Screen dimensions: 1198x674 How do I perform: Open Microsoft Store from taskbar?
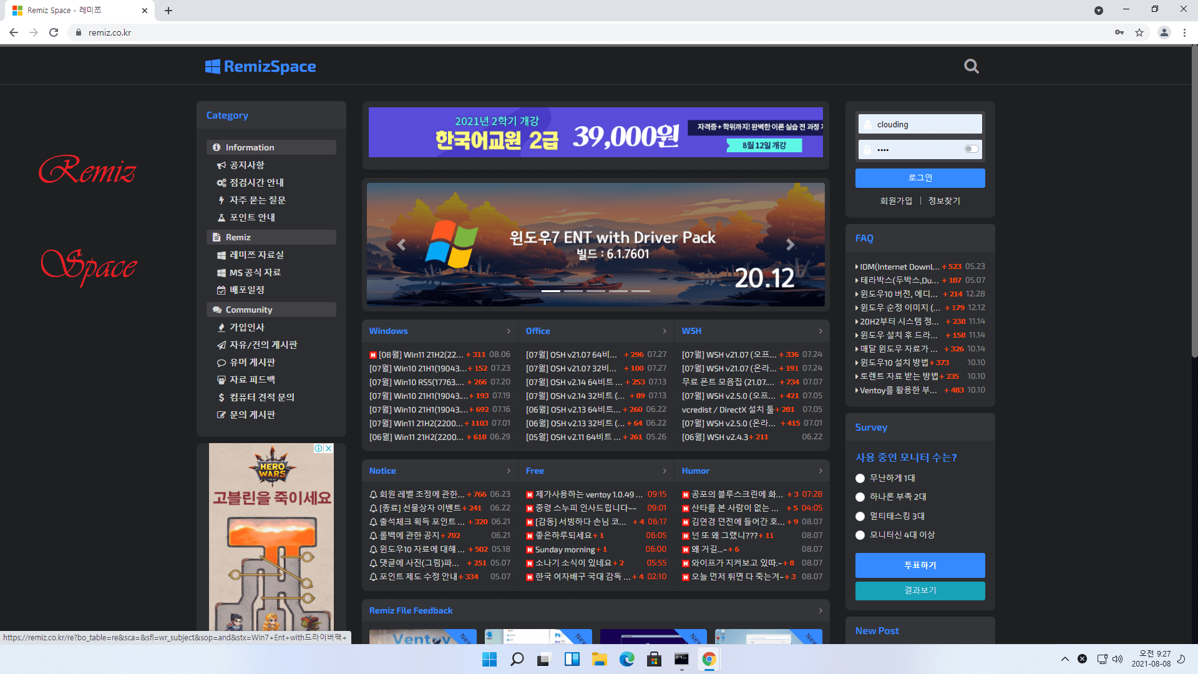(x=655, y=659)
